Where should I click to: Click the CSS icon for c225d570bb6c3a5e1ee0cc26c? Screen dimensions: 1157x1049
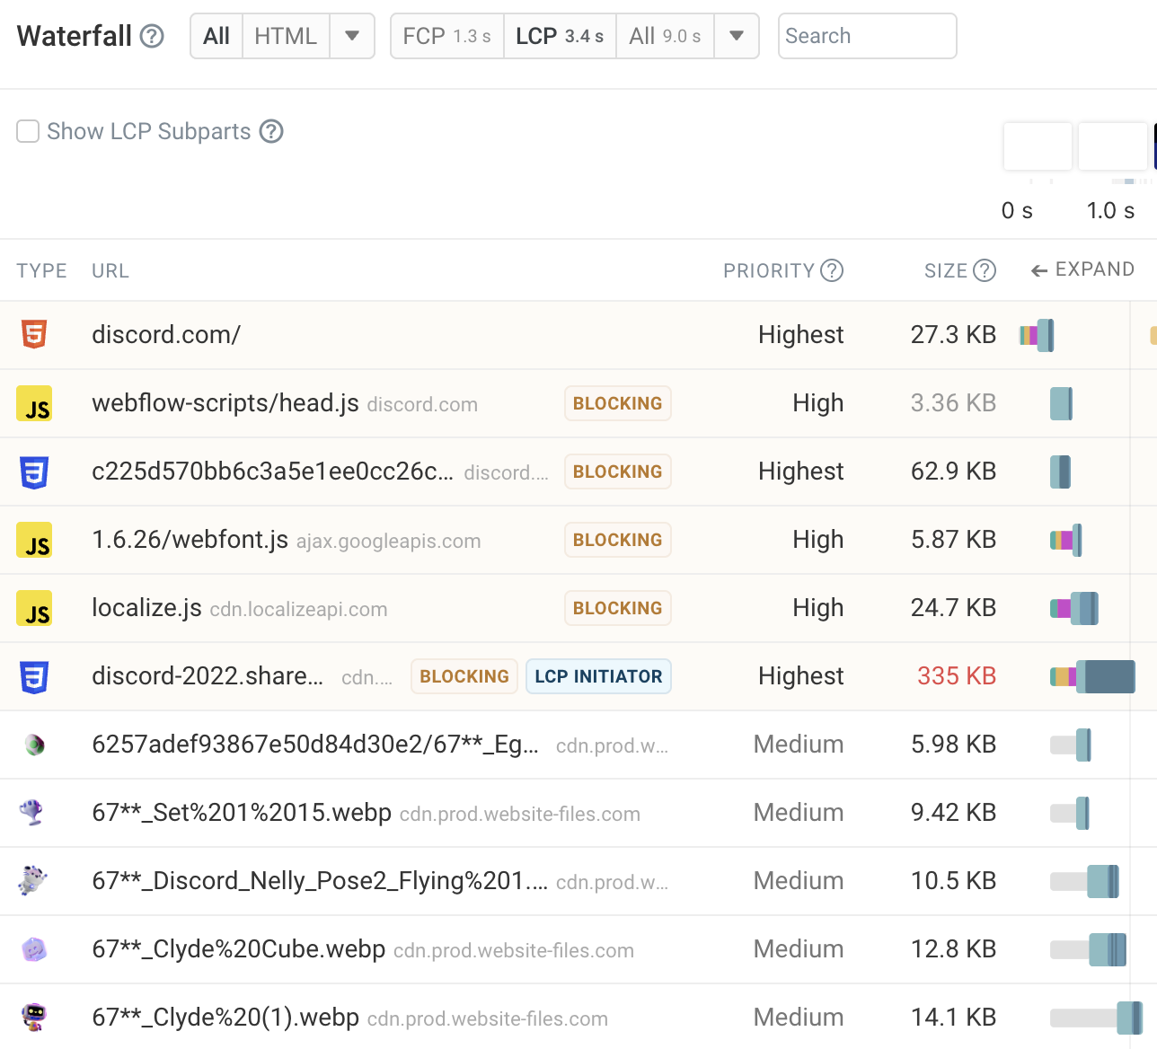pos(34,472)
